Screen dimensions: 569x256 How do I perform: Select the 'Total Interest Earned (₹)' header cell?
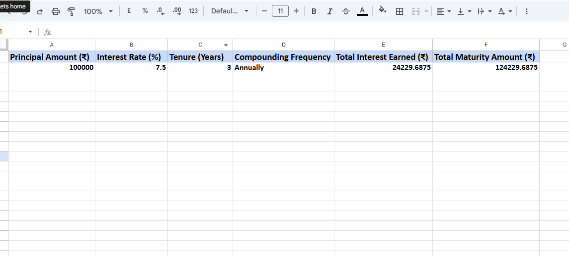click(383, 57)
